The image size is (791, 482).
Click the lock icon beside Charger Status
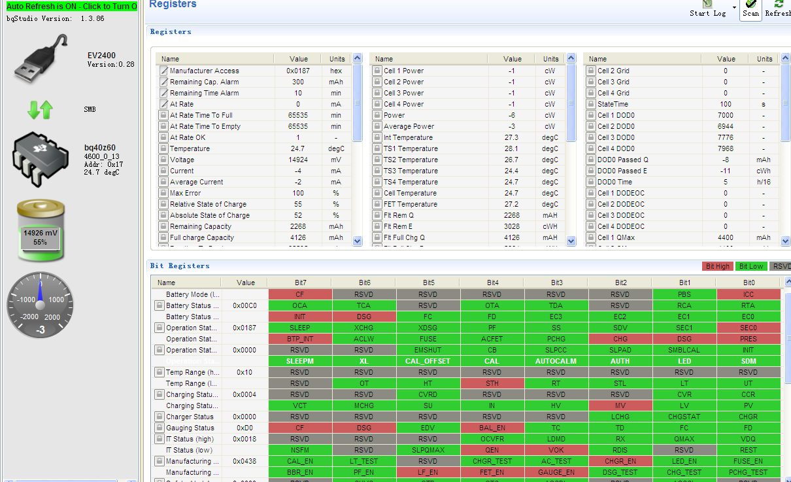click(x=159, y=417)
